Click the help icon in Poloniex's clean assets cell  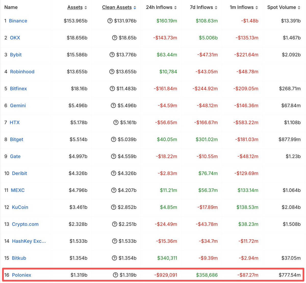tap(116, 275)
